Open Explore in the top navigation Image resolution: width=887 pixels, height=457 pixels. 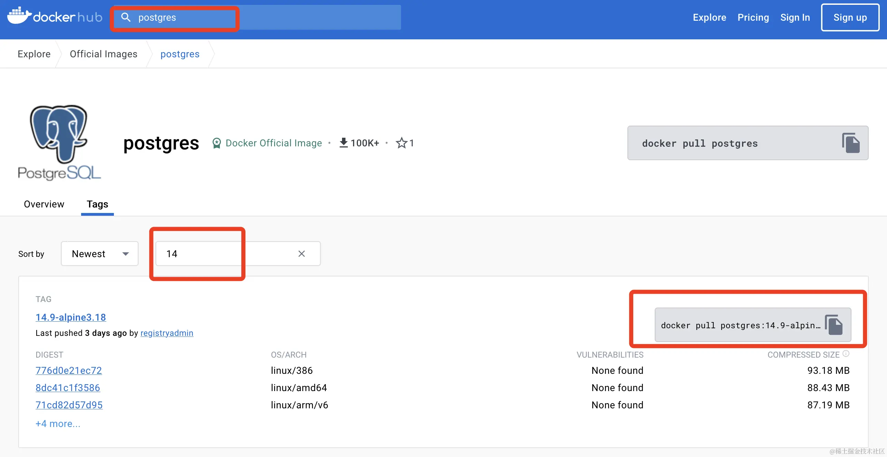click(709, 17)
